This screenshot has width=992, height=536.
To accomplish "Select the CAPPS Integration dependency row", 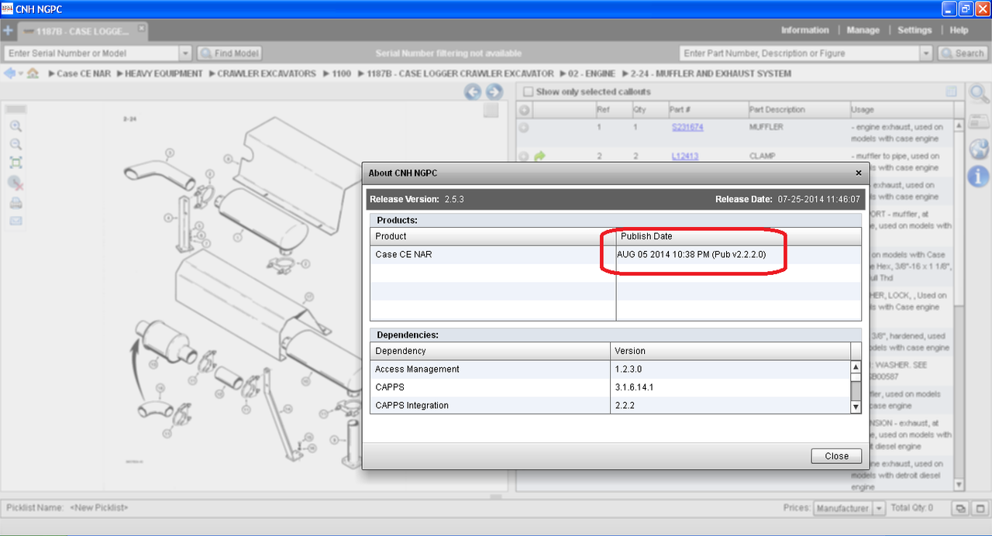I will (x=610, y=405).
